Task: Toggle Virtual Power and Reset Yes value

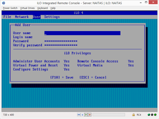Action: tap(66, 65)
